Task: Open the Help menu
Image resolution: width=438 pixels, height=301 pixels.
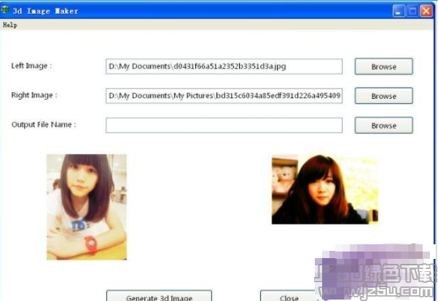Action: [x=9, y=25]
